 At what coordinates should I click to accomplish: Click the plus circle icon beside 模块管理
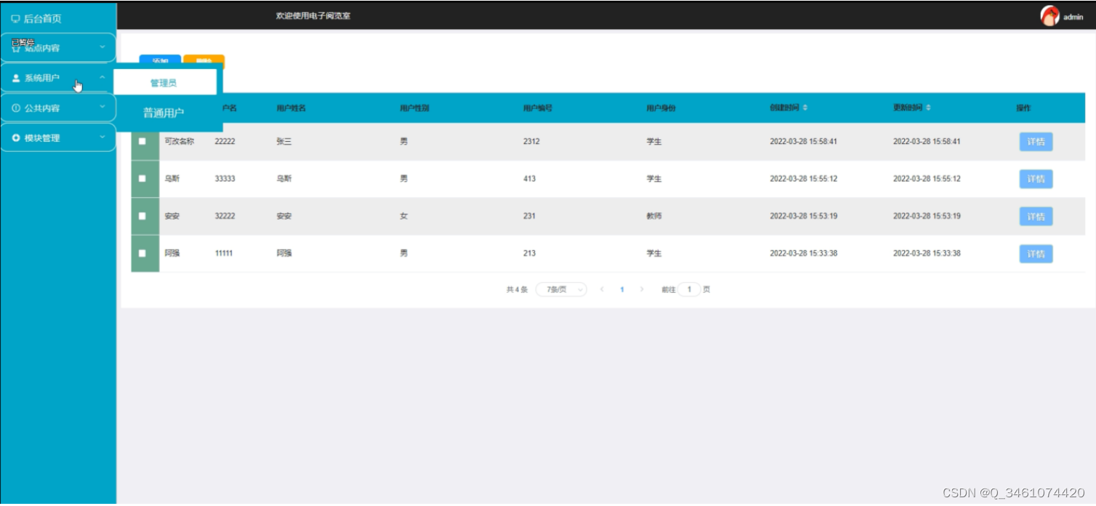pos(16,137)
